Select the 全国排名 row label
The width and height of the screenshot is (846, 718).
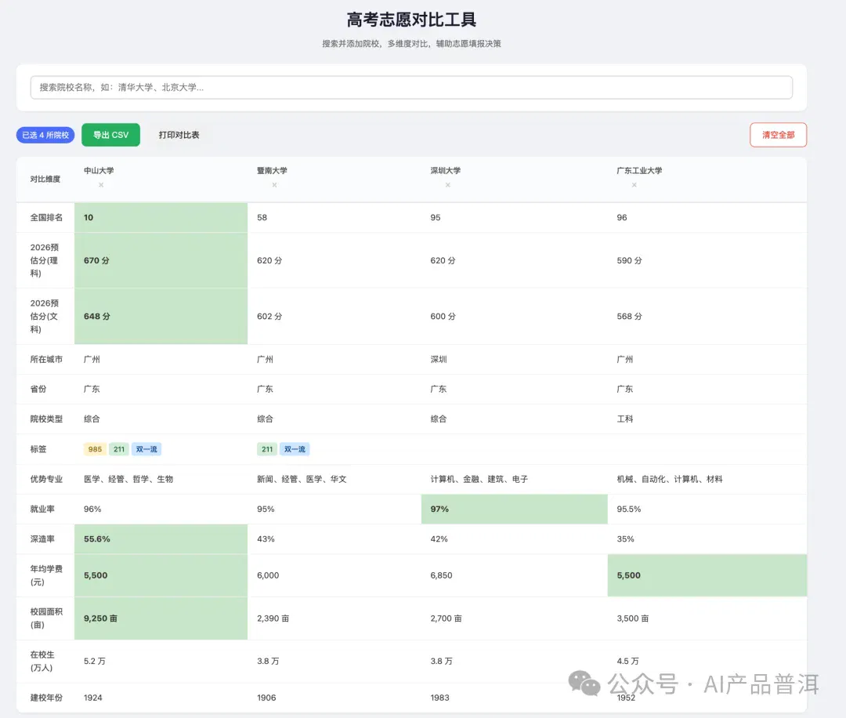(x=46, y=218)
